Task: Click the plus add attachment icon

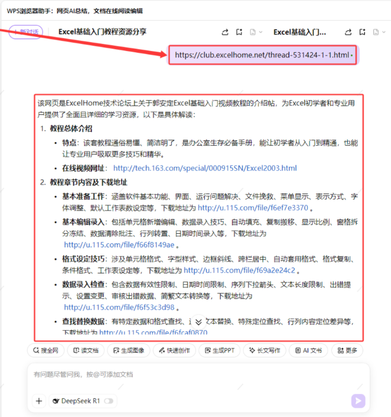Action: (x=39, y=401)
